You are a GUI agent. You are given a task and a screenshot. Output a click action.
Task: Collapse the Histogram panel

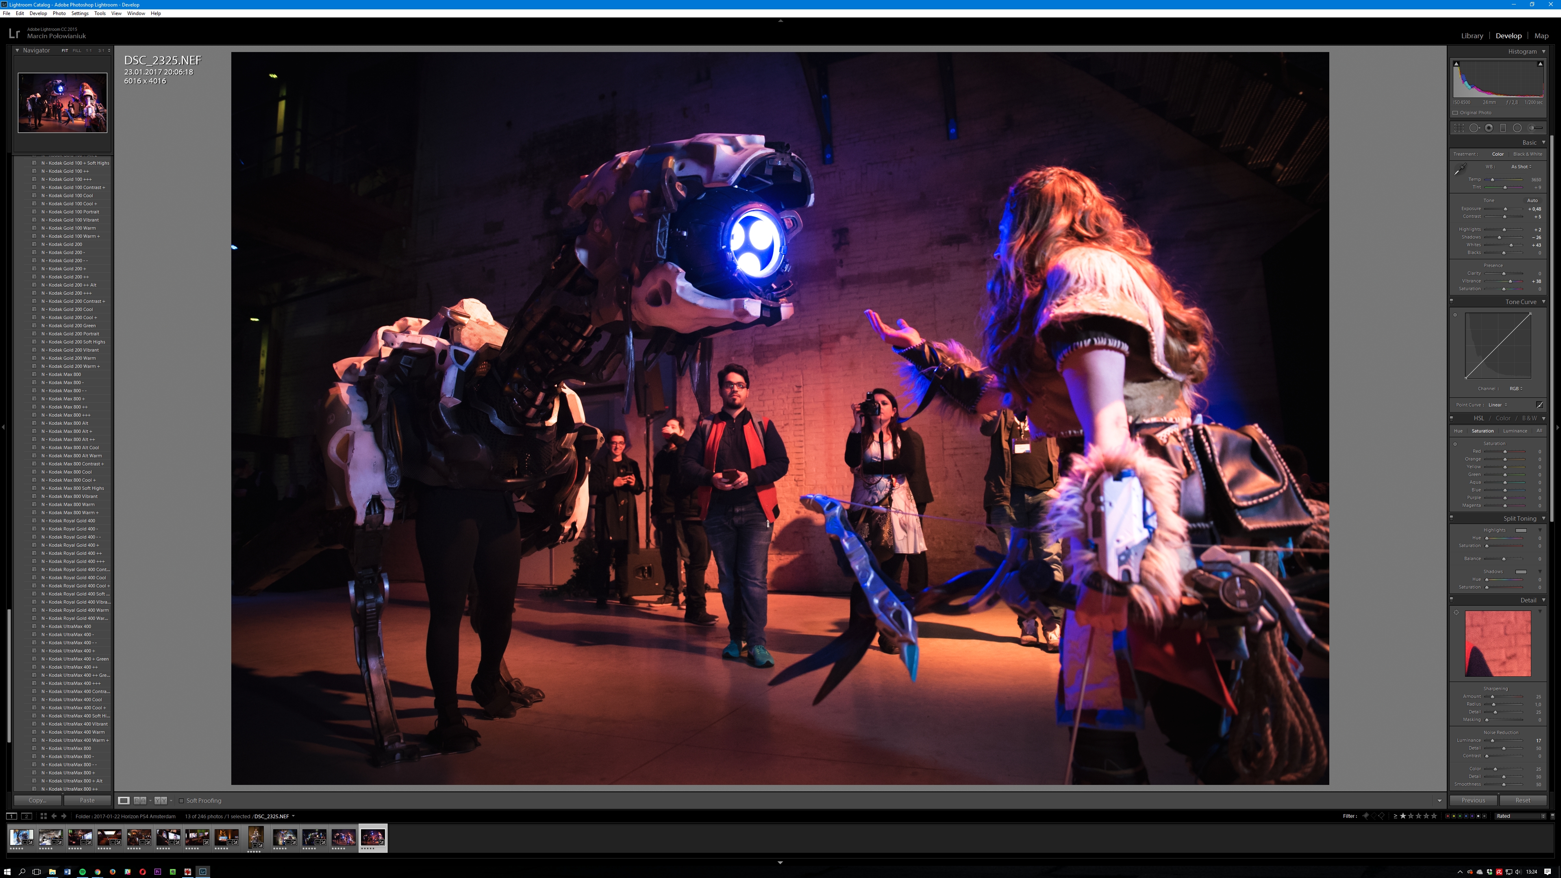pos(1544,52)
